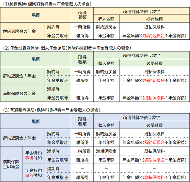Click '年金特約事前付加' cell
Viewport: 190px width, 182px height.
(x=33, y=173)
